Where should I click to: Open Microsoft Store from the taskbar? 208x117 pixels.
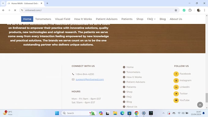[x=129, y=113]
